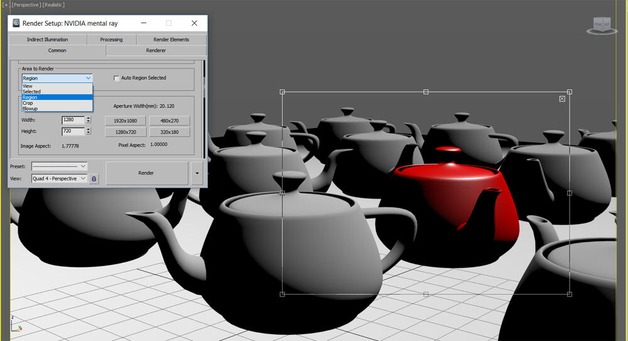This screenshot has width=628, height=341.
Task: Close the render region box with its X icon
Action: (x=562, y=99)
